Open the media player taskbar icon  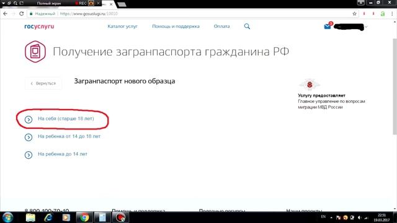(x=66, y=217)
